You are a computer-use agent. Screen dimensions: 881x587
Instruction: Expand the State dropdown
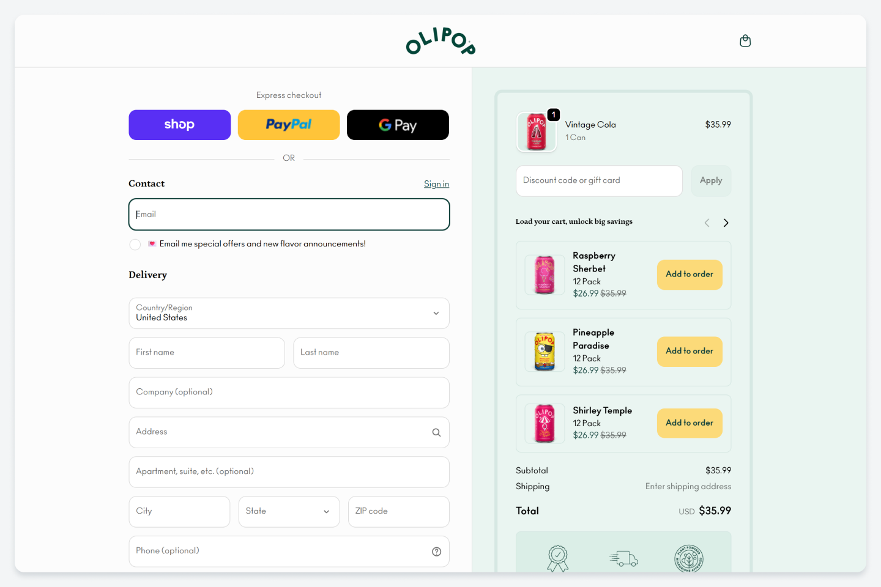point(289,512)
